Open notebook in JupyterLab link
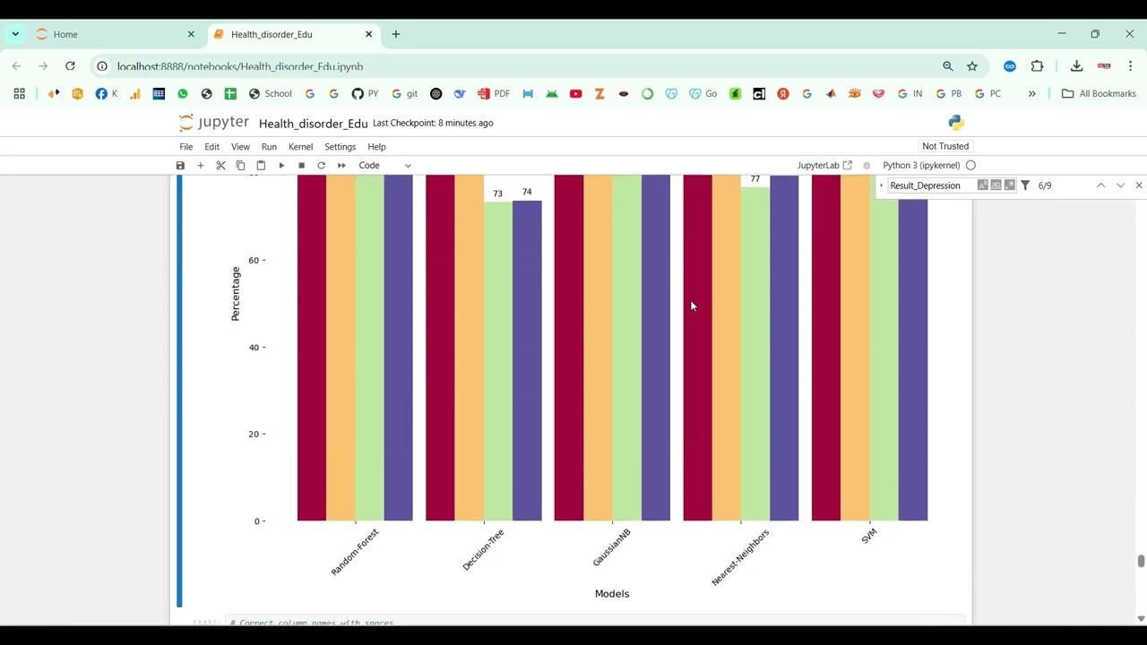Viewport: 1147px width, 645px height. [824, 166]
